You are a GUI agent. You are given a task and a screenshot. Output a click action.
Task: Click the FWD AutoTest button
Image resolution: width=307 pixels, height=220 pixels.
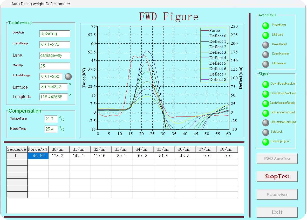(277, 159)
